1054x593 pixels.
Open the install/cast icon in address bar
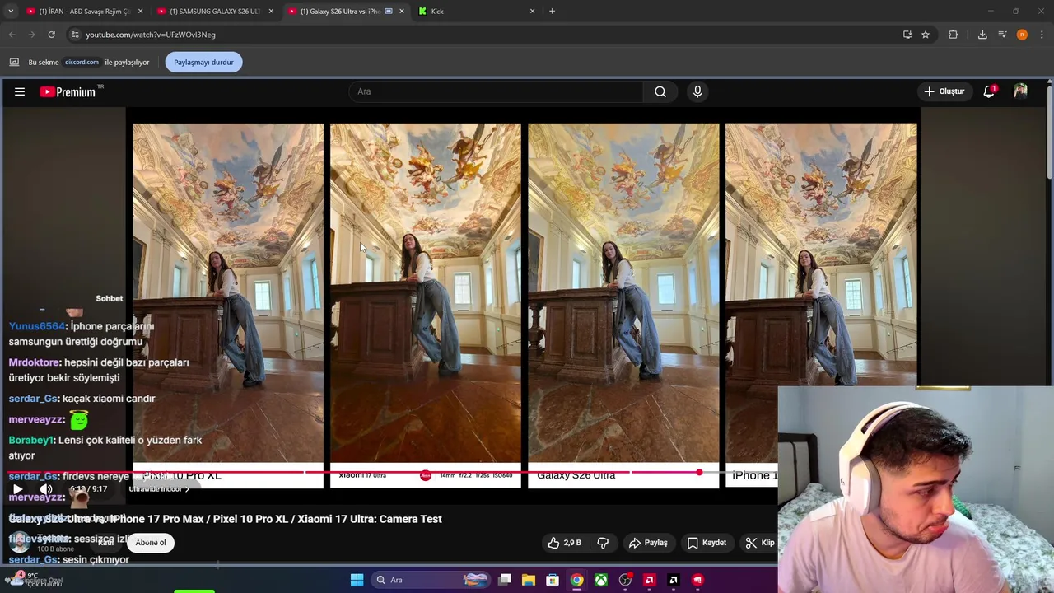[907, 35]
